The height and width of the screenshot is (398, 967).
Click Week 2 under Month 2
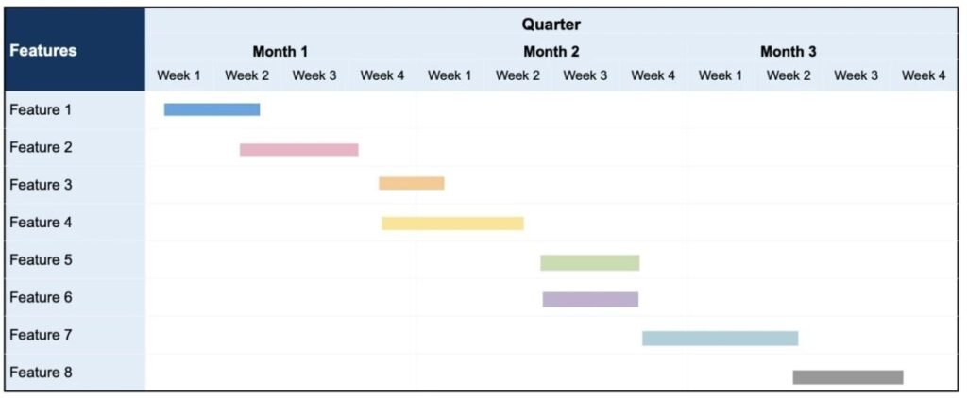pos(517,75)
